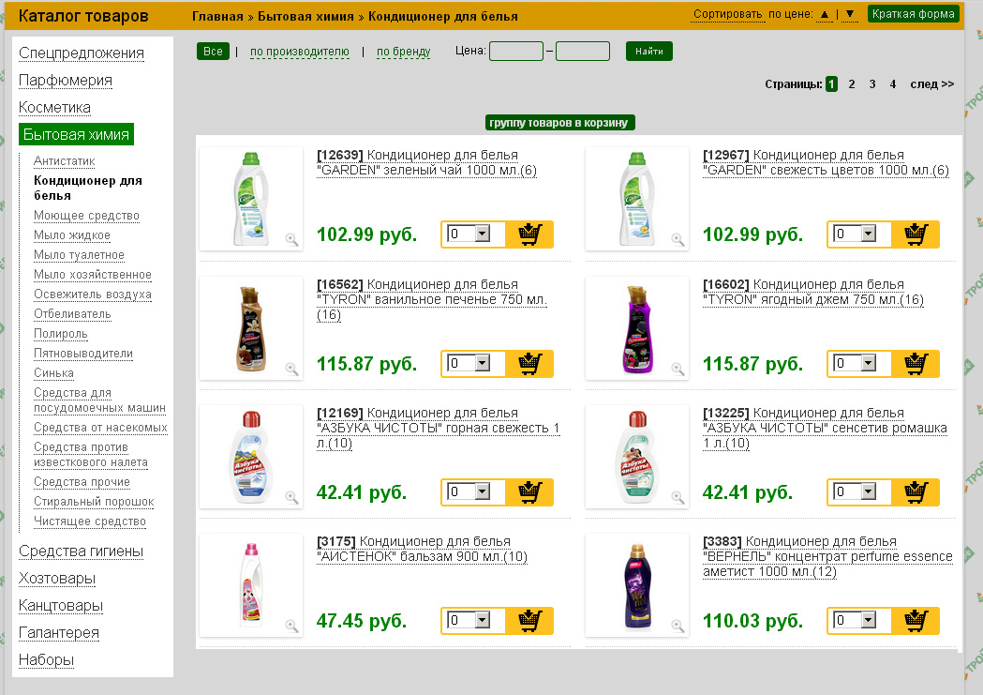Add group of goods to cart

click(x=560, y=123)
